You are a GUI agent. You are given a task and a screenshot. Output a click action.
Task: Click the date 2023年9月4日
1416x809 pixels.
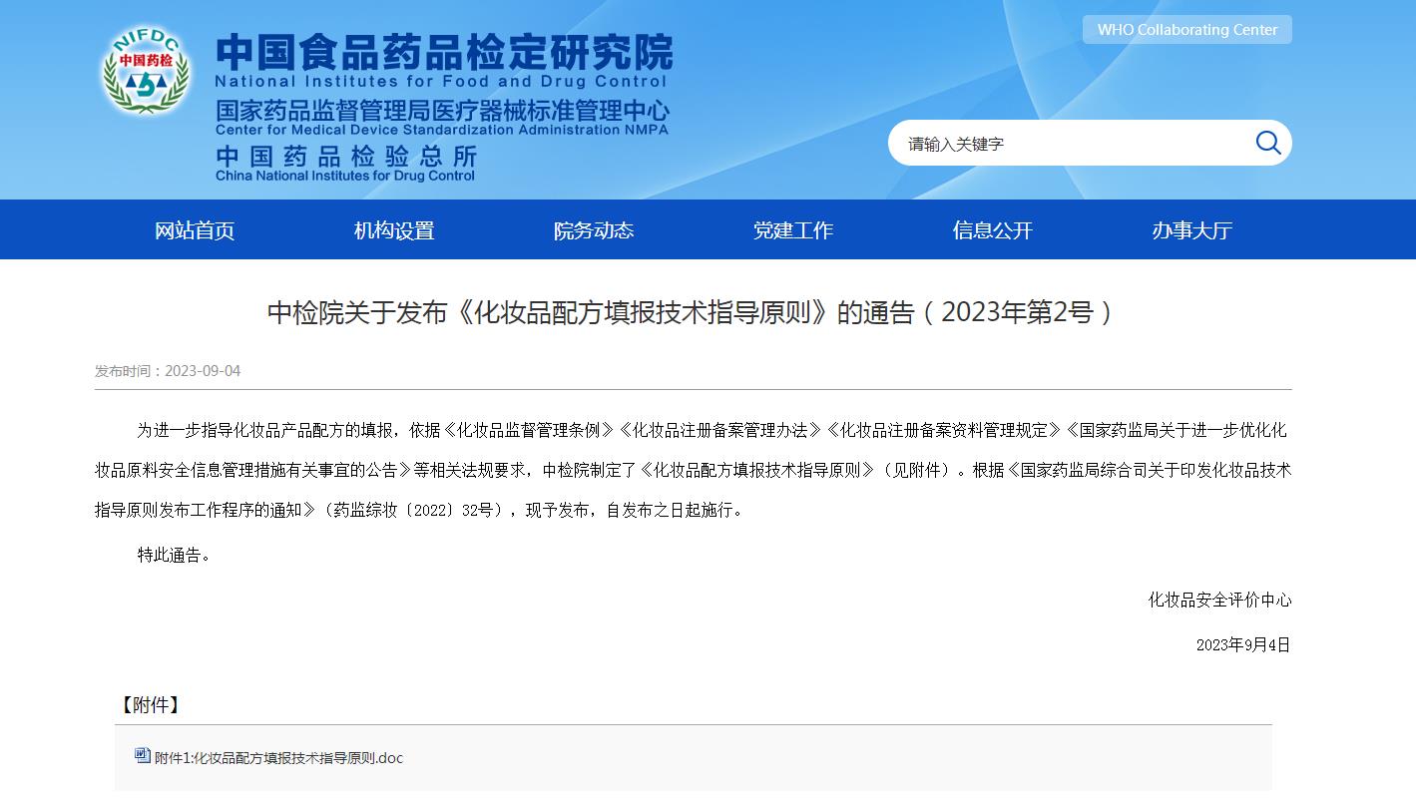tap(1243, 644)
